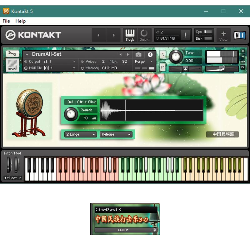Image resolution: width=250 pixels, height=250 pixels.
Task: Open the Help menu
Action: [x=21, y=21]
